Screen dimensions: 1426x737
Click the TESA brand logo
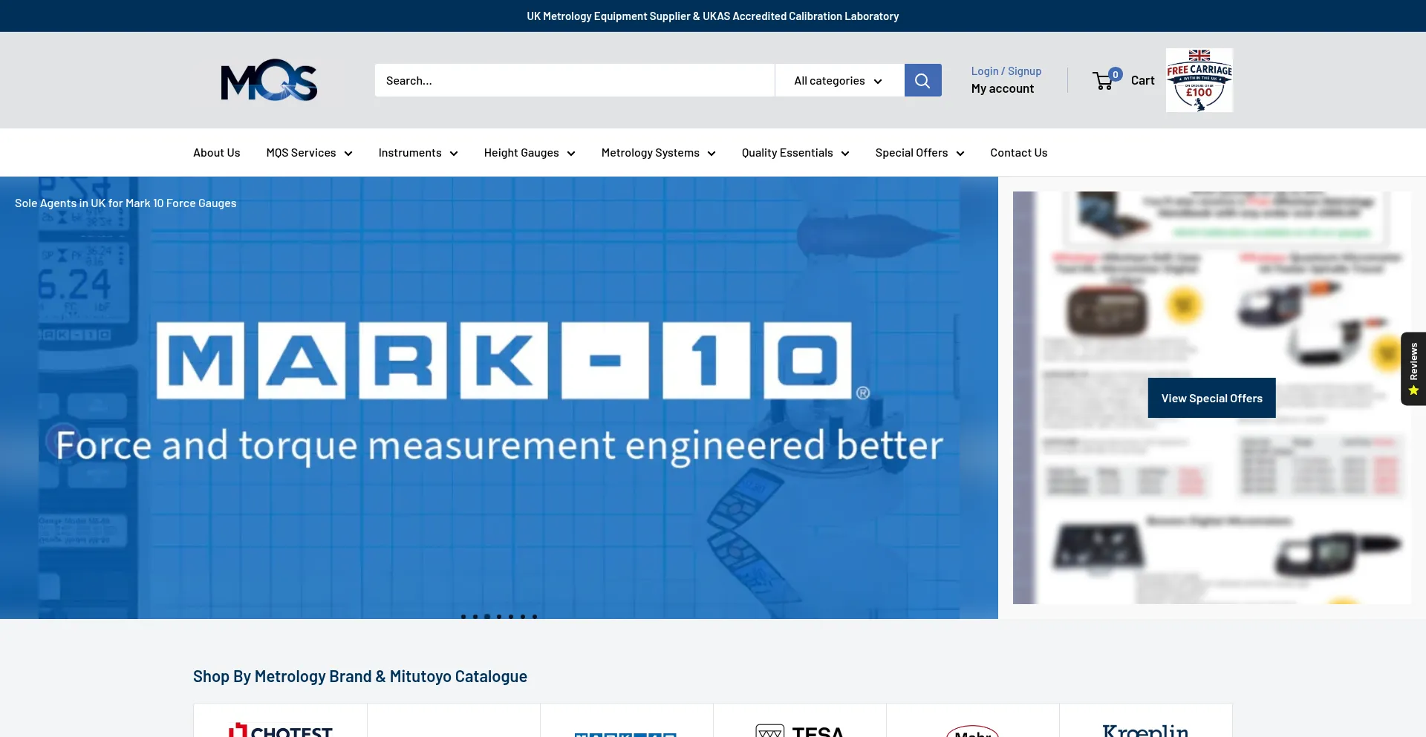pyautogui.click(x=799, y=730)
